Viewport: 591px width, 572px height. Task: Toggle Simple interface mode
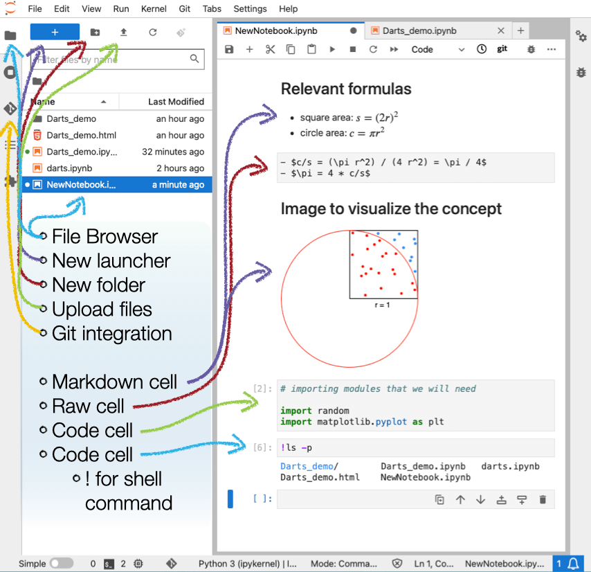click(61, 563)
